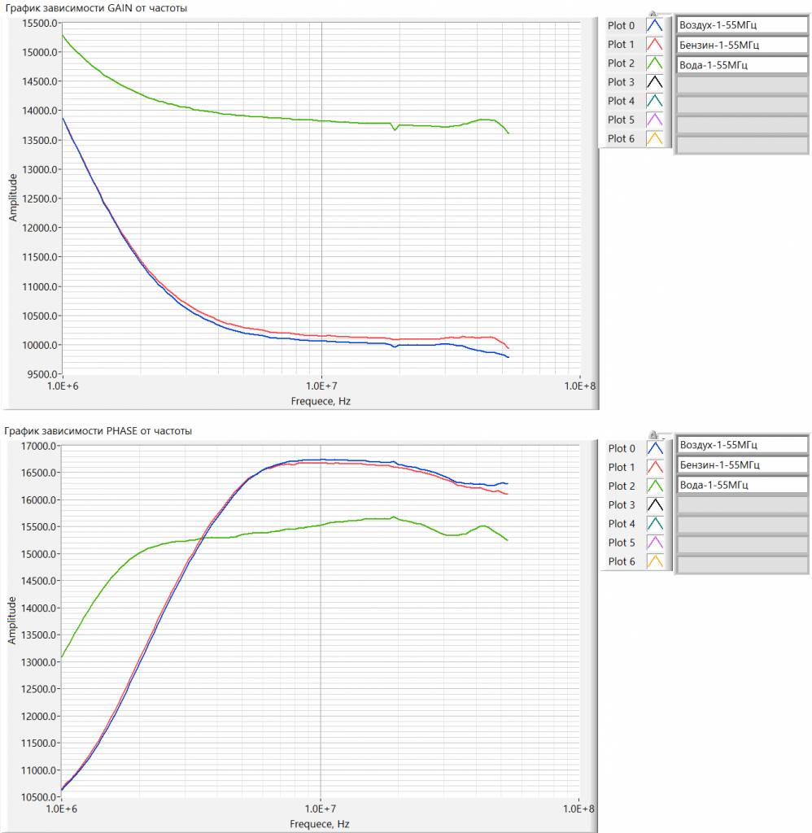Click the 'Бензин-1-55МГц' name field beside GAIN graph

[742, 44]
